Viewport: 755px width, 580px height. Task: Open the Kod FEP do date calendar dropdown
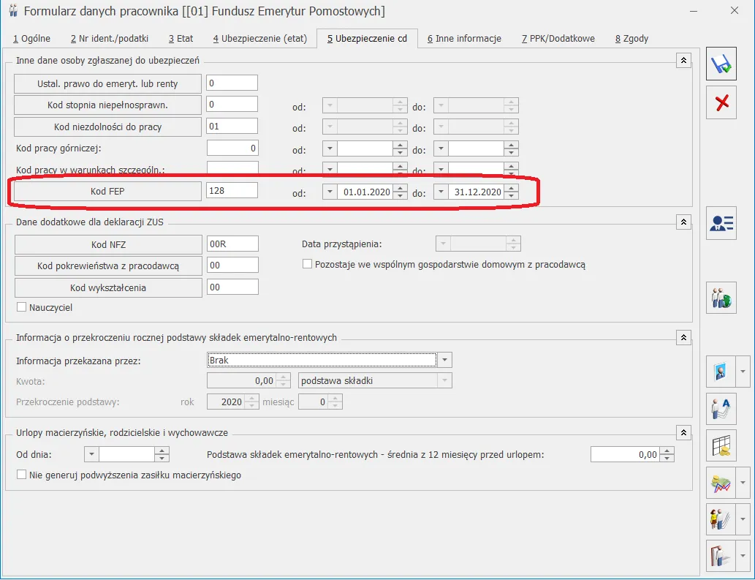point(441,192)
